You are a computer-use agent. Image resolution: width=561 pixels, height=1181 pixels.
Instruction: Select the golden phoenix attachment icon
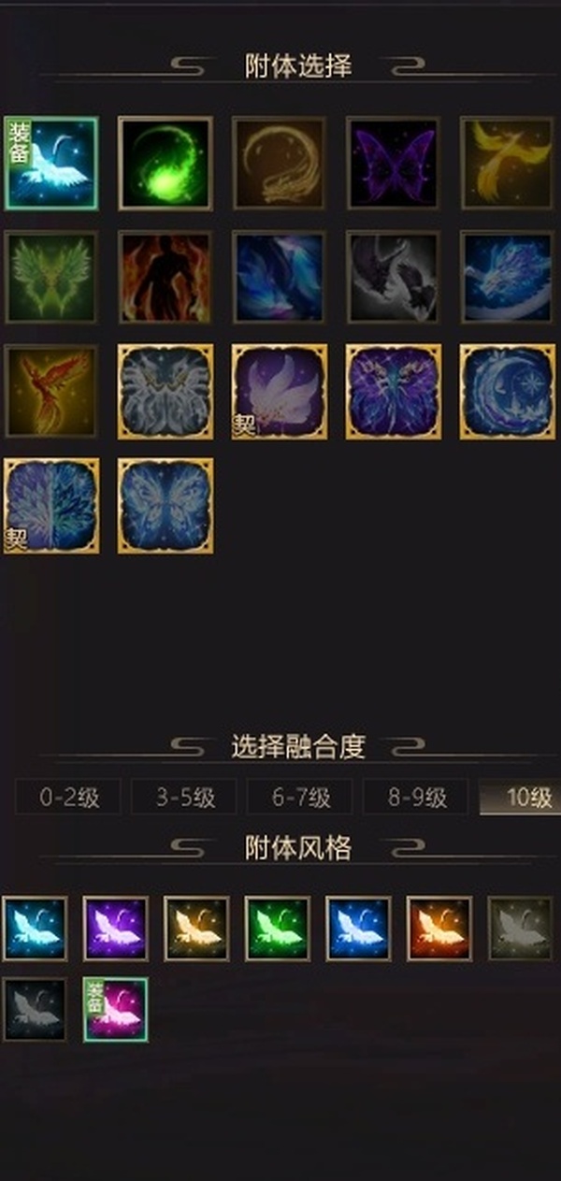coord(508,163)
